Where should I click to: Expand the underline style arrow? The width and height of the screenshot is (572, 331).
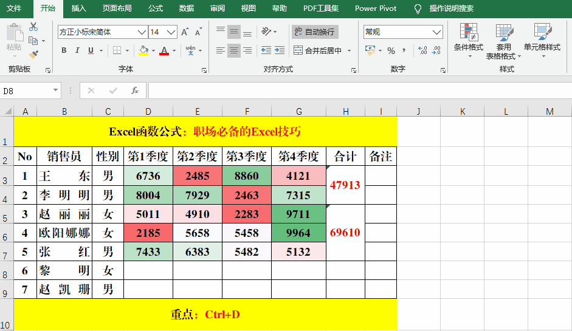point(101,50)
